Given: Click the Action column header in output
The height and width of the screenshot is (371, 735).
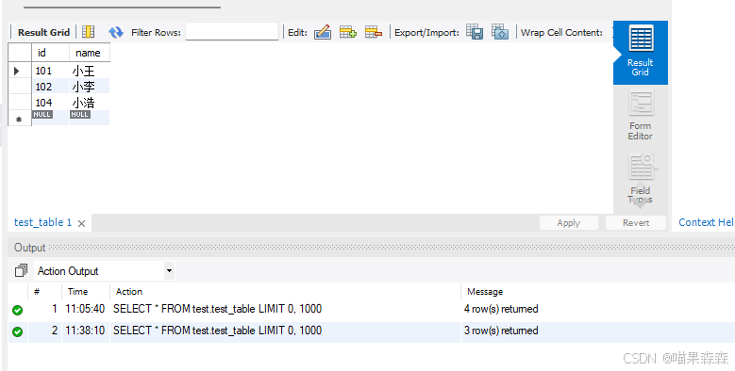Looking at the screenshot, I should click(129, 292).
